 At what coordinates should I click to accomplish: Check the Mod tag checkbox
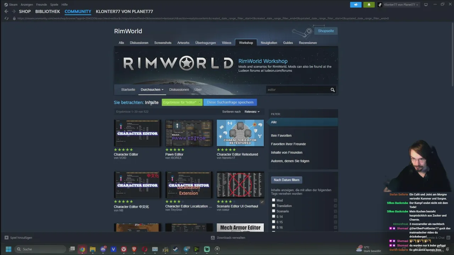click(273, 200)
